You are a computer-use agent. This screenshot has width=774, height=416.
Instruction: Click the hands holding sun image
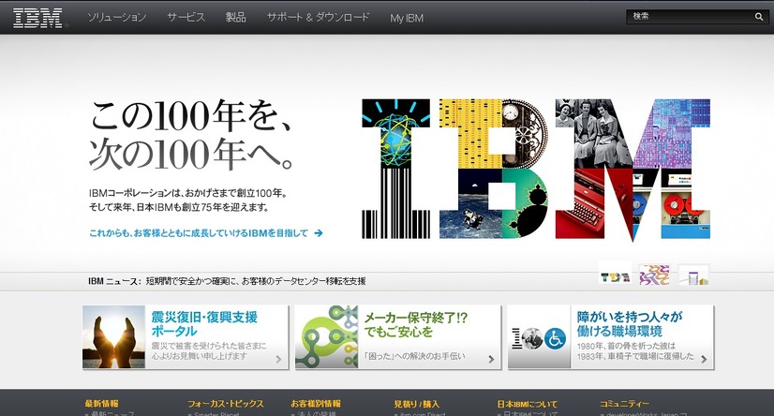click(x=113, y=336)
